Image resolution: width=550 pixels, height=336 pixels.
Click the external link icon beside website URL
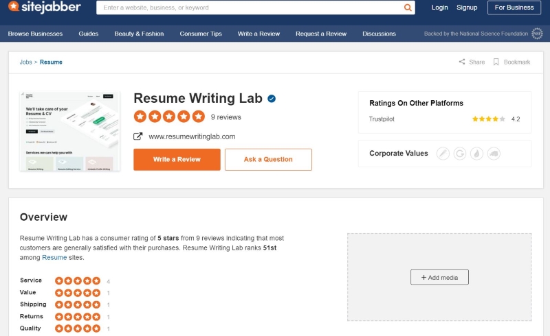point(138,136)
